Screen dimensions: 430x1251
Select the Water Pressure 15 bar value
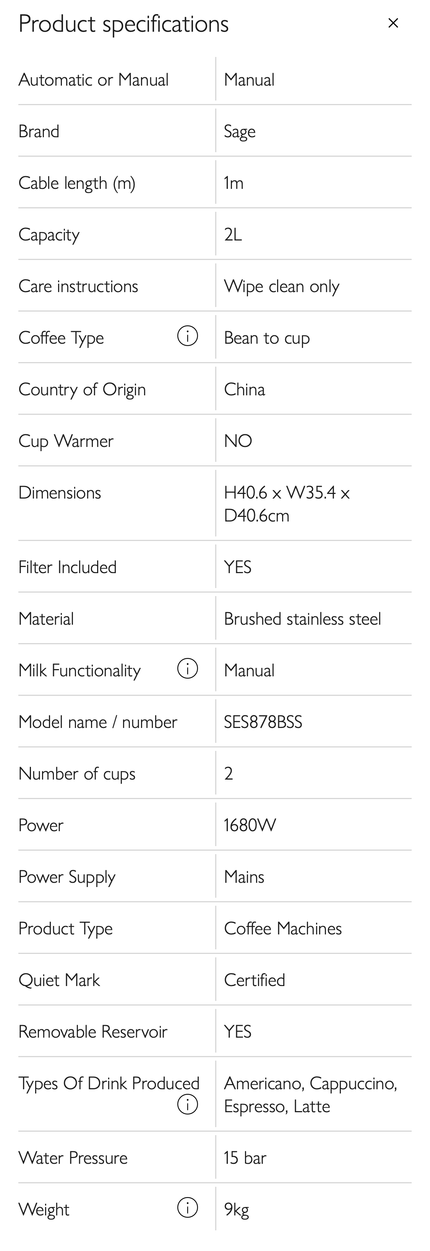pyautogui.click(x=245, y=1157)
